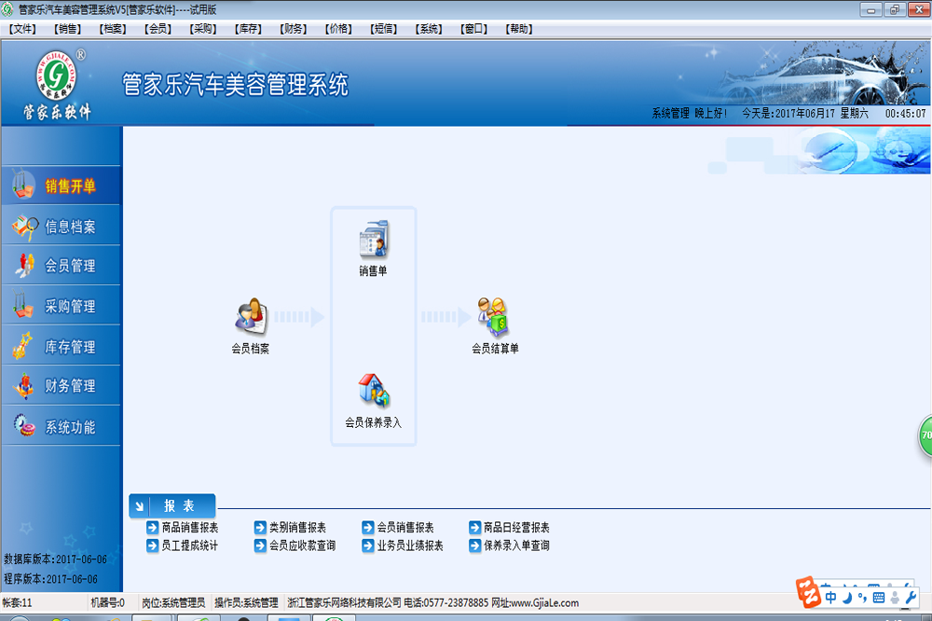The width and height of the screenshot is (932, 621).
Task: Expand the 价格 menu
Action: tap(337, 28)
